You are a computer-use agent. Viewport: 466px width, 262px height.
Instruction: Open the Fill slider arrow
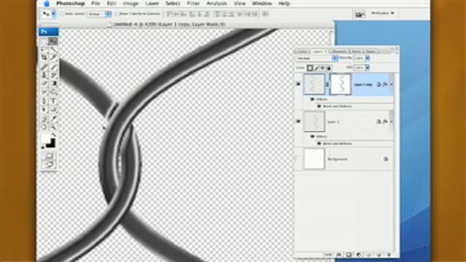pyautogui.click(x=368, y=68)
